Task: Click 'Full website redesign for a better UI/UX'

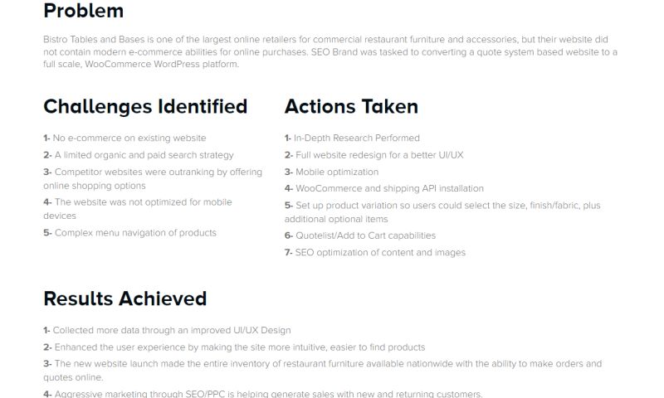Action: [x=373, y=155]
